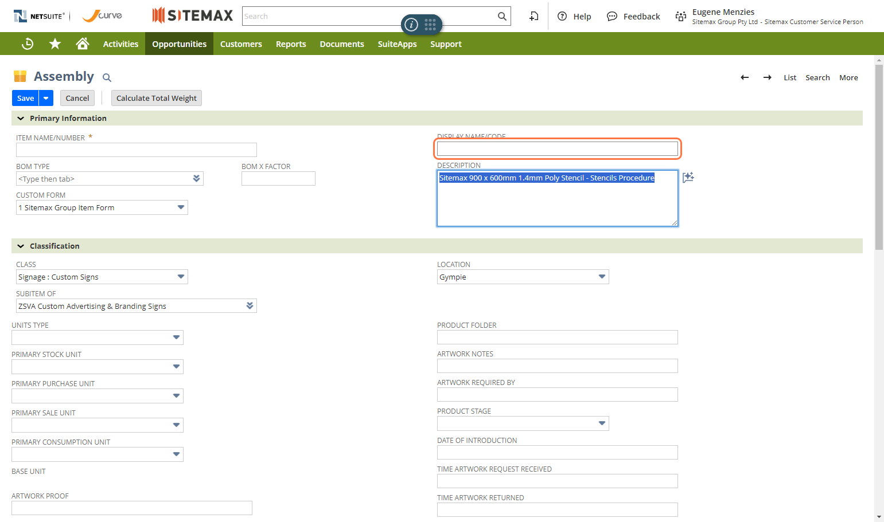Open the Opportunities menu

[179, 44]
